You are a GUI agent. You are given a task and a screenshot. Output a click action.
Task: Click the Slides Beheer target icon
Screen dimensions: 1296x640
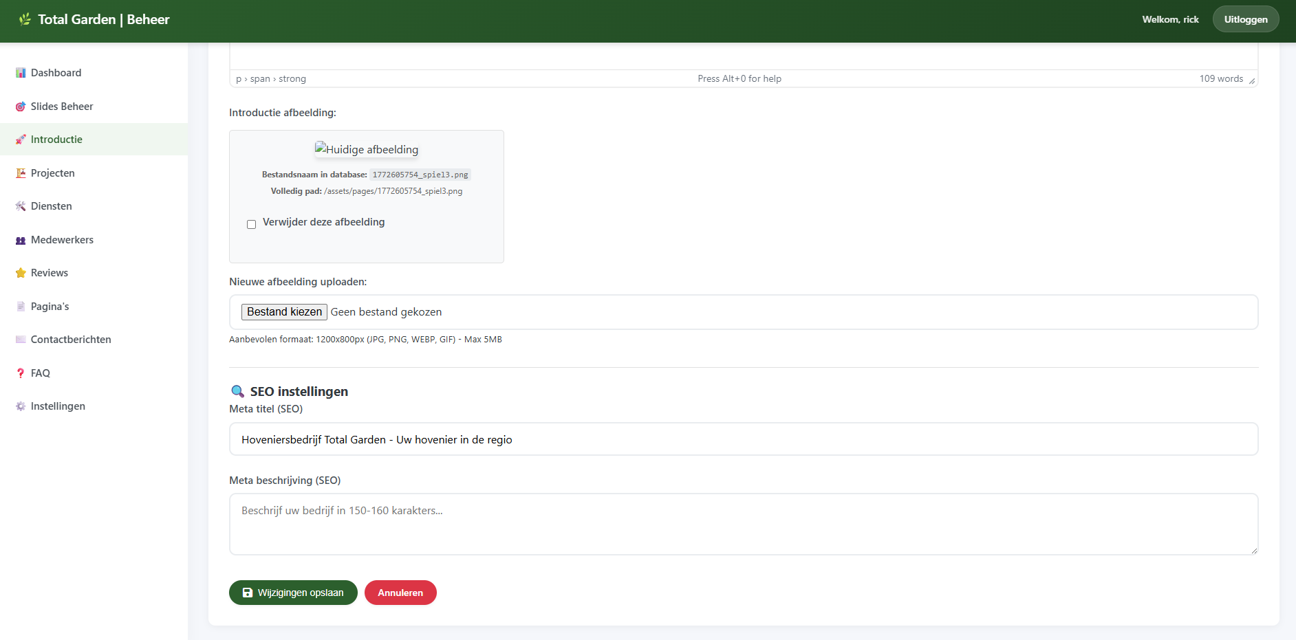[x=21, y=107]
